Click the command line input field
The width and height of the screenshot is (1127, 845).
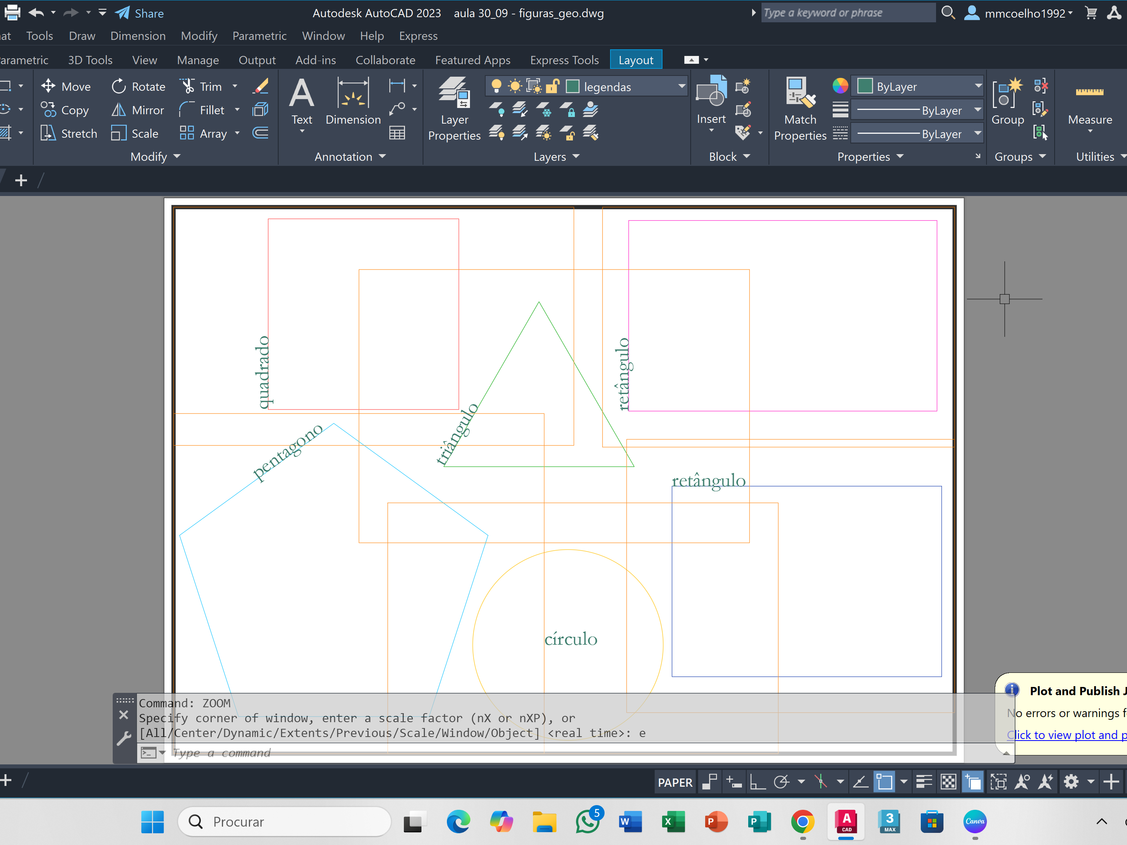click(x=408, y=753)
